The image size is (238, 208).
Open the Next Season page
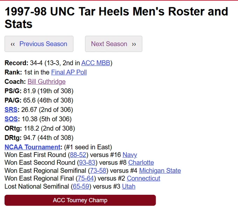(113, 44)
